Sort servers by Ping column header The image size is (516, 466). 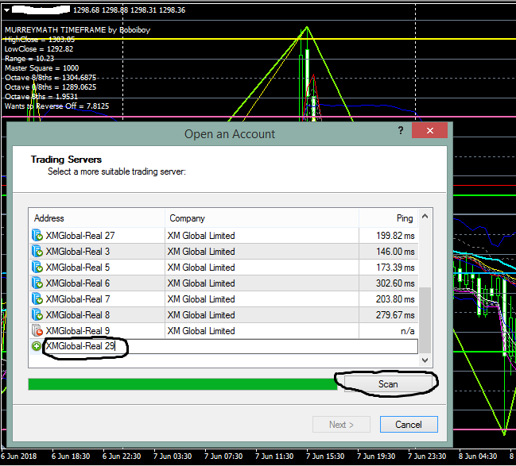click(388, 218)
